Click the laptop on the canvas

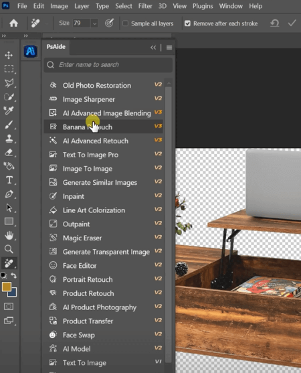click(x=273, y=184)
